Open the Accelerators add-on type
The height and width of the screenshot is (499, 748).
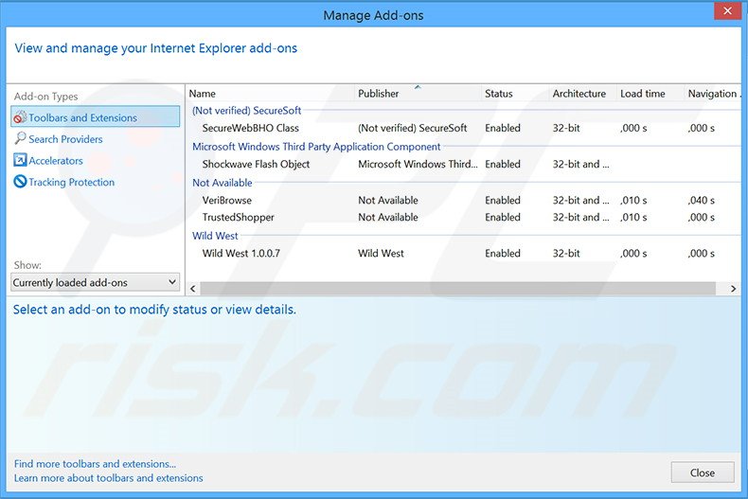(x=56, y=160)
